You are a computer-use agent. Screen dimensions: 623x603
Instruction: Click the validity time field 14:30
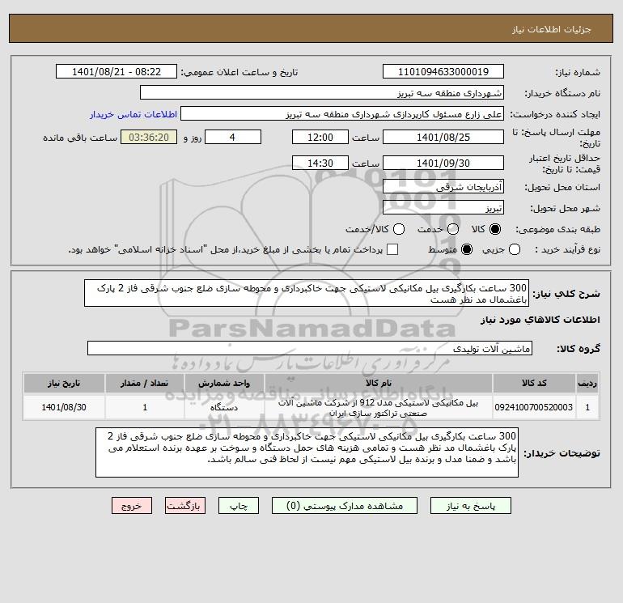pyautogui.click(x=320, y=163)
